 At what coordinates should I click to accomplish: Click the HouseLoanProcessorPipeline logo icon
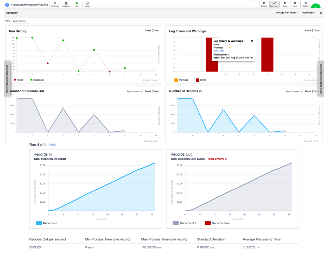[7, 5]
